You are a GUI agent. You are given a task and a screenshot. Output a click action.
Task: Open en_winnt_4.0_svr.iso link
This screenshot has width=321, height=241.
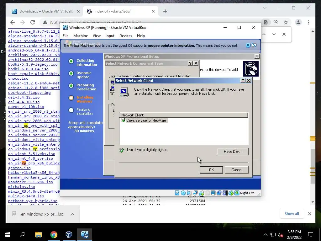tap(30, 158)
